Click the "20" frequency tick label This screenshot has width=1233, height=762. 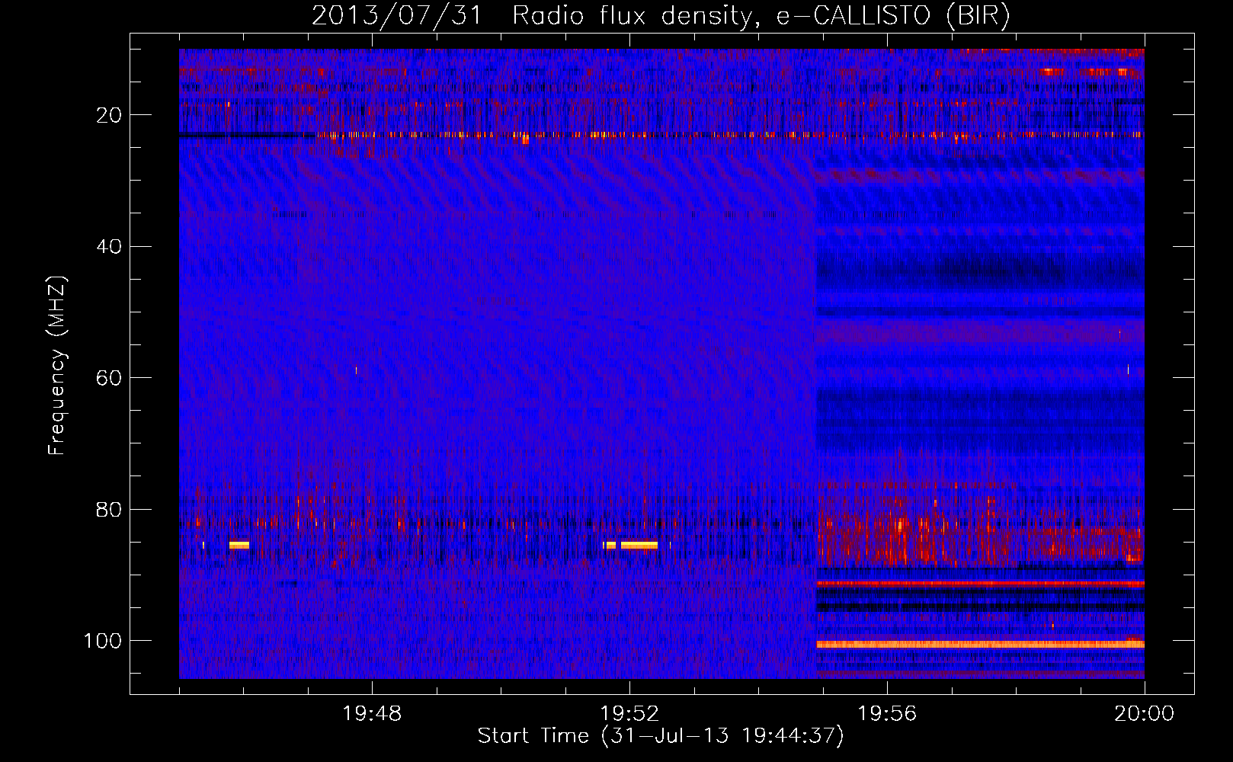tap(110, 115)
